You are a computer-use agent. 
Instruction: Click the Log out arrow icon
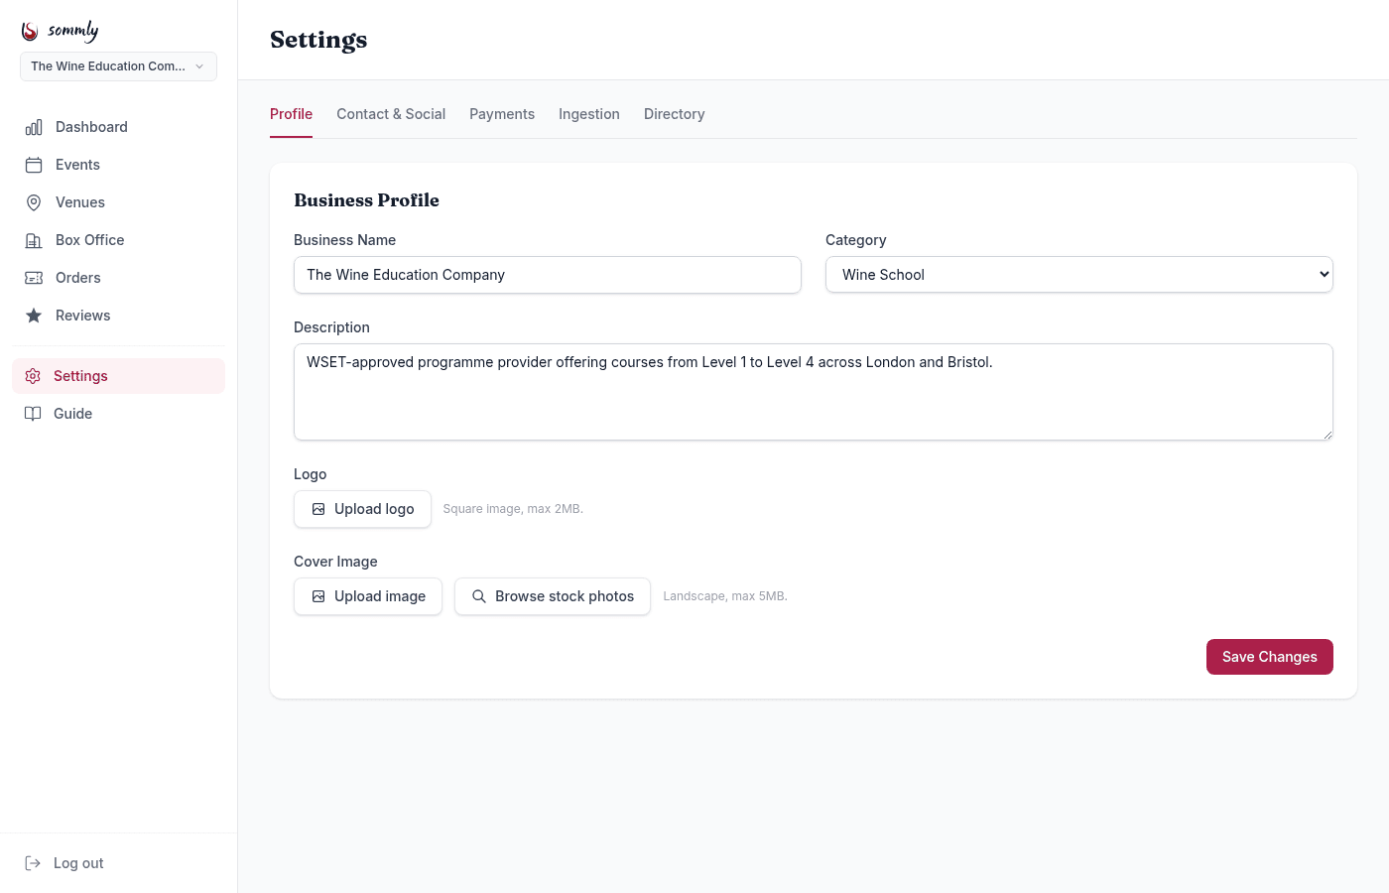pos(33,863)
